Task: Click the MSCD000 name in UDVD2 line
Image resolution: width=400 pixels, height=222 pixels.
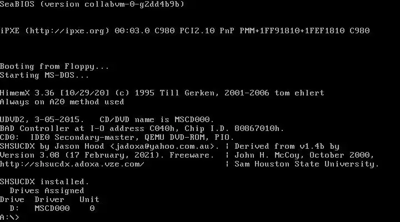Action: pos(192,119)
